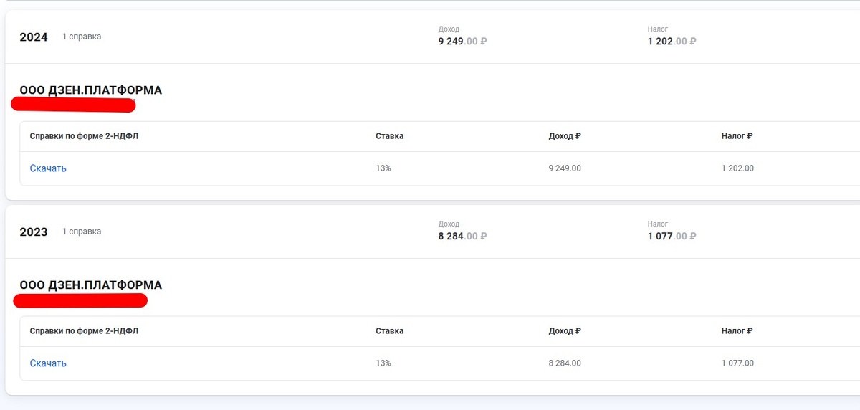Click the Доход ₽ column header in 2023 table
Viewport: 860px width, 410px height.
click(564, 331)
